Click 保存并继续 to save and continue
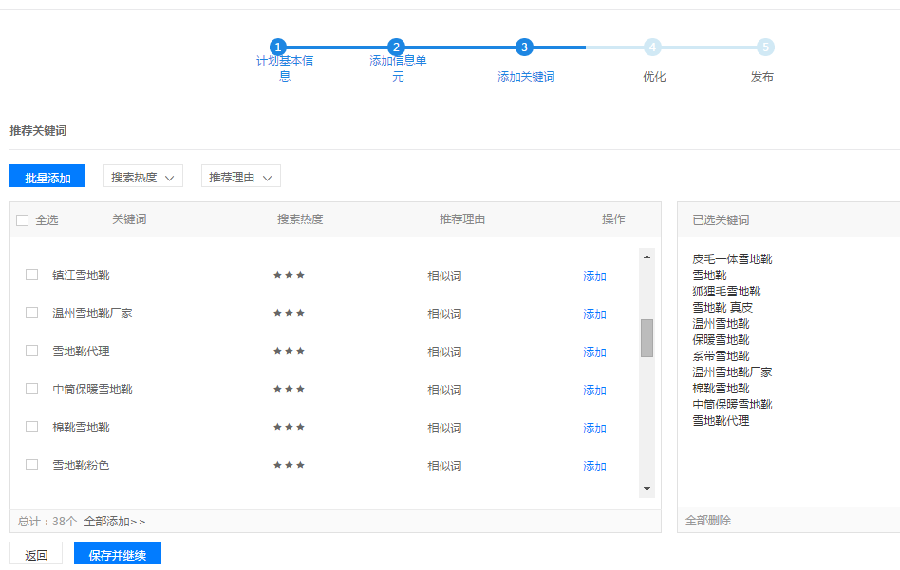The width and height of the screenshot is (900, 570). [118, 555]
